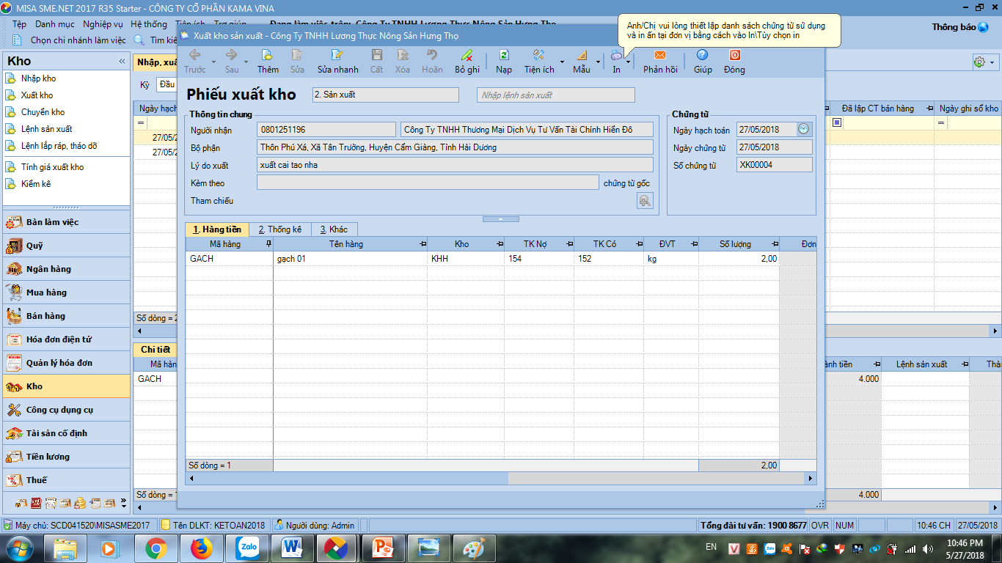
Task: Open dropdown arrow next to Trước
Action: 213,62
